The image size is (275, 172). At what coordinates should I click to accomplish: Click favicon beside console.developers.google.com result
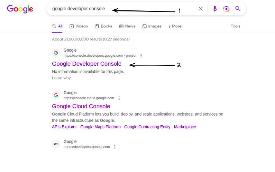(56, 53)
